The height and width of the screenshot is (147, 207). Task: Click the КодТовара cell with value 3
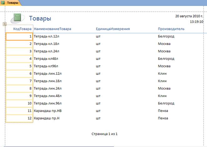point(19,51)
